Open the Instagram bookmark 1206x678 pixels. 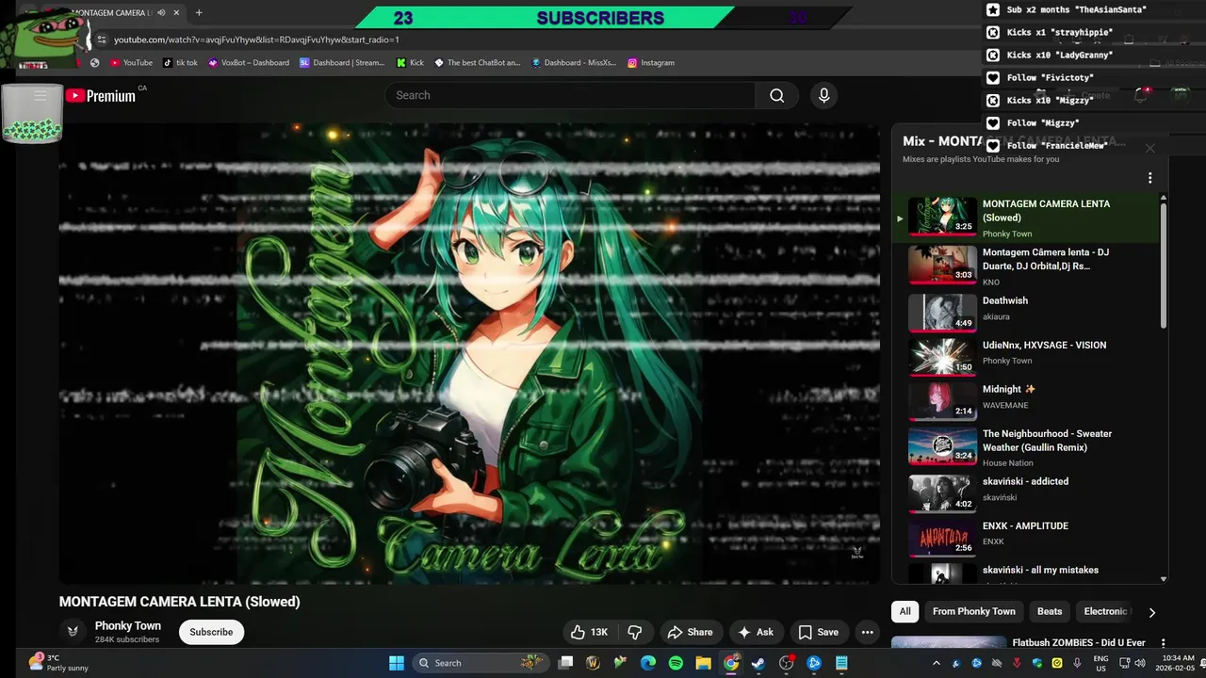click(651, 63)
